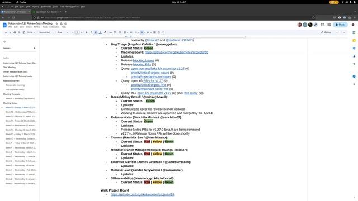Open the Google Calendar side panel icon

pos(354,32)
